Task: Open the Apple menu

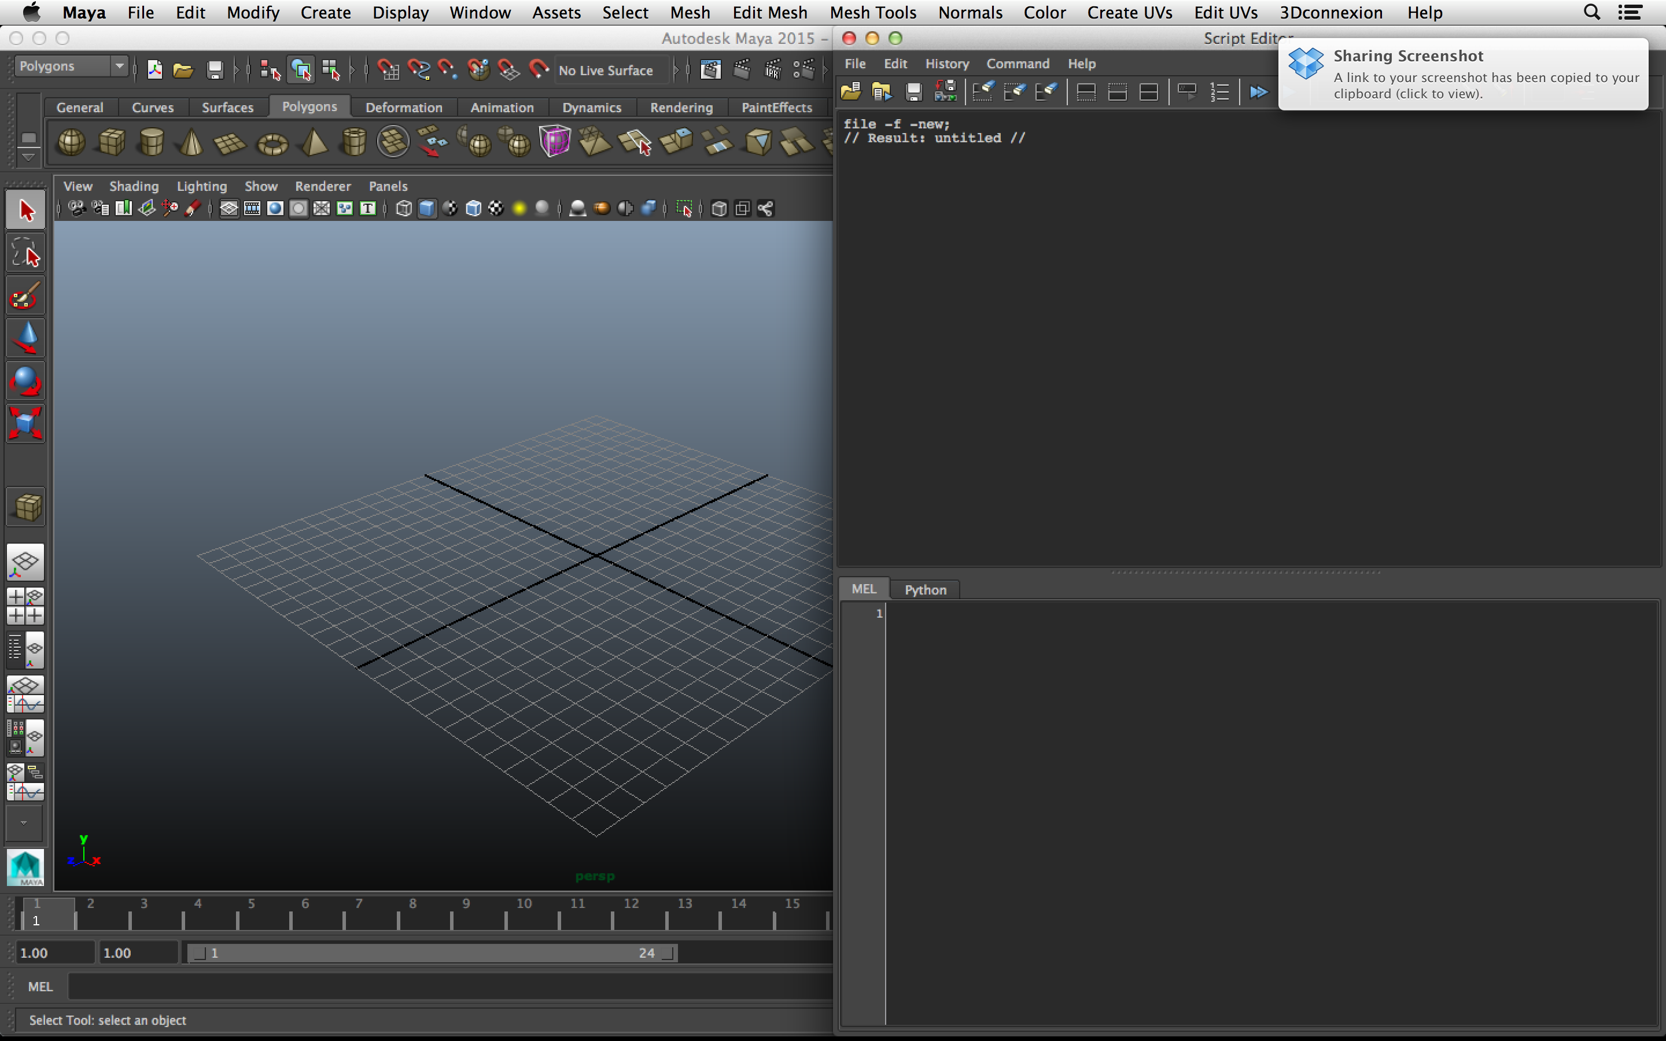Action: click(x=32, y=12)
